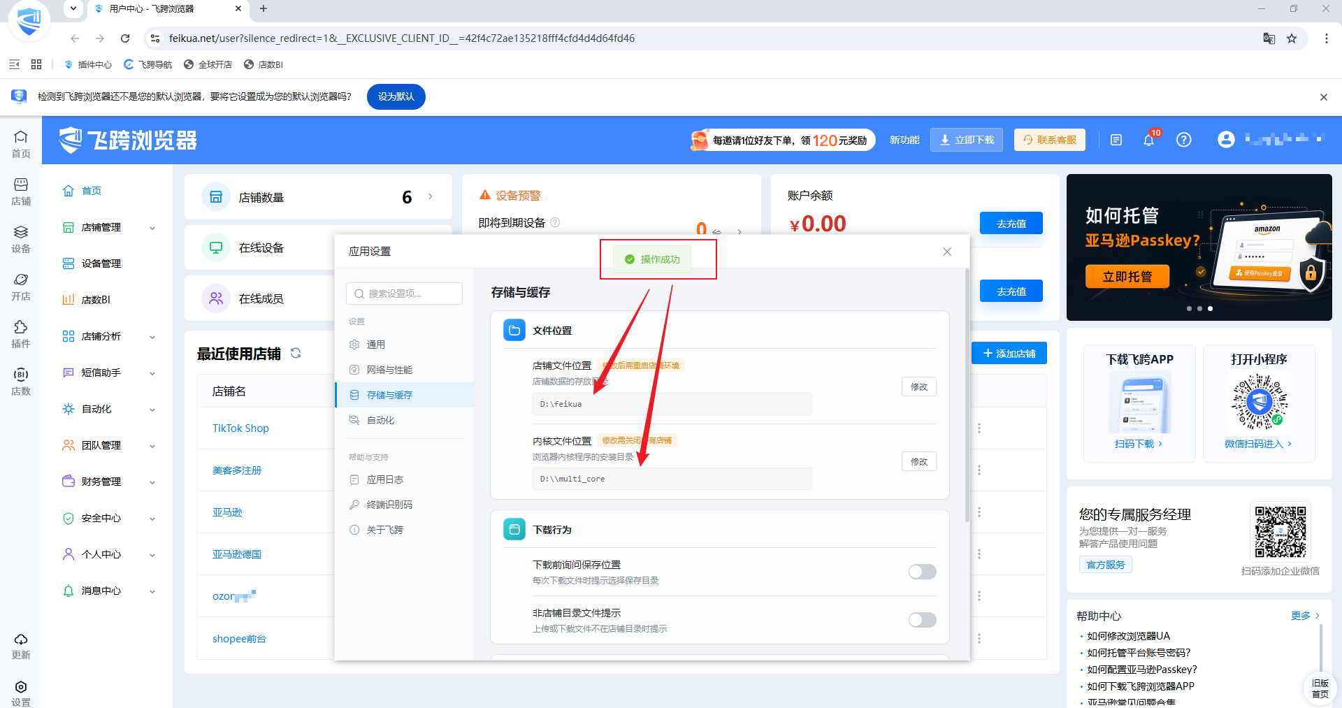Screen dimensions: 1342x708
Task: Click the 联系客服 button
Action: click(x=1050, y=140)
